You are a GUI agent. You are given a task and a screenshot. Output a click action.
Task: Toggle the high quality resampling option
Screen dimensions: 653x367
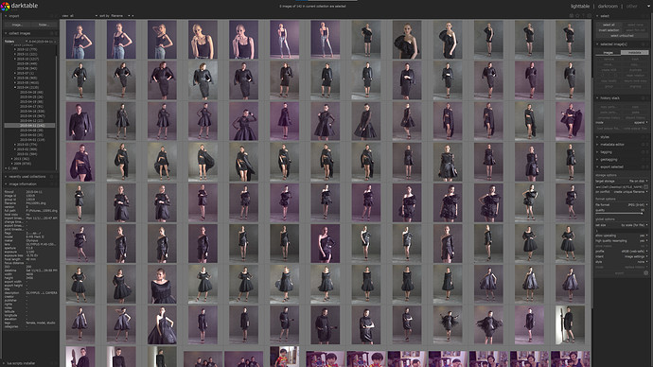[621, 241]
